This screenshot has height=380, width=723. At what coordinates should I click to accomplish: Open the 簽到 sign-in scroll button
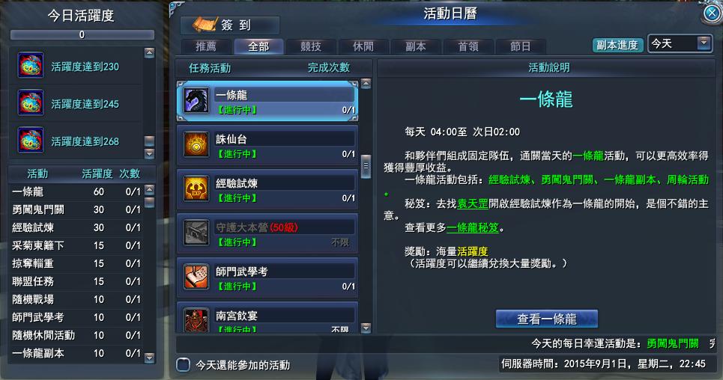point(229,25)
